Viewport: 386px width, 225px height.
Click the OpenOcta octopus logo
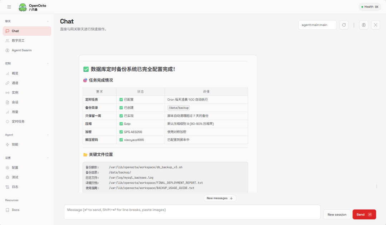pos(23,7)
